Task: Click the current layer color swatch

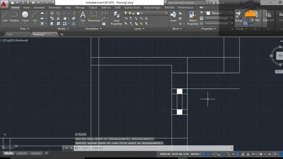Action: pyautogui.click(x=138, y=13)
